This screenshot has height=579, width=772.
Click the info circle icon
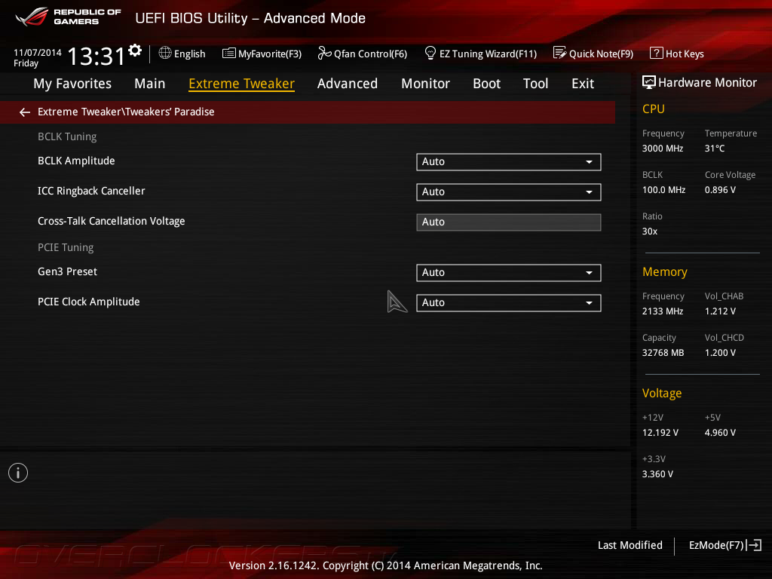click(18, 473)
